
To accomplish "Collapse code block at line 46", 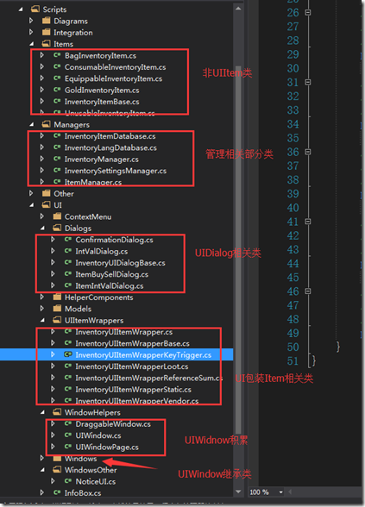I will [x=308, y=291].
